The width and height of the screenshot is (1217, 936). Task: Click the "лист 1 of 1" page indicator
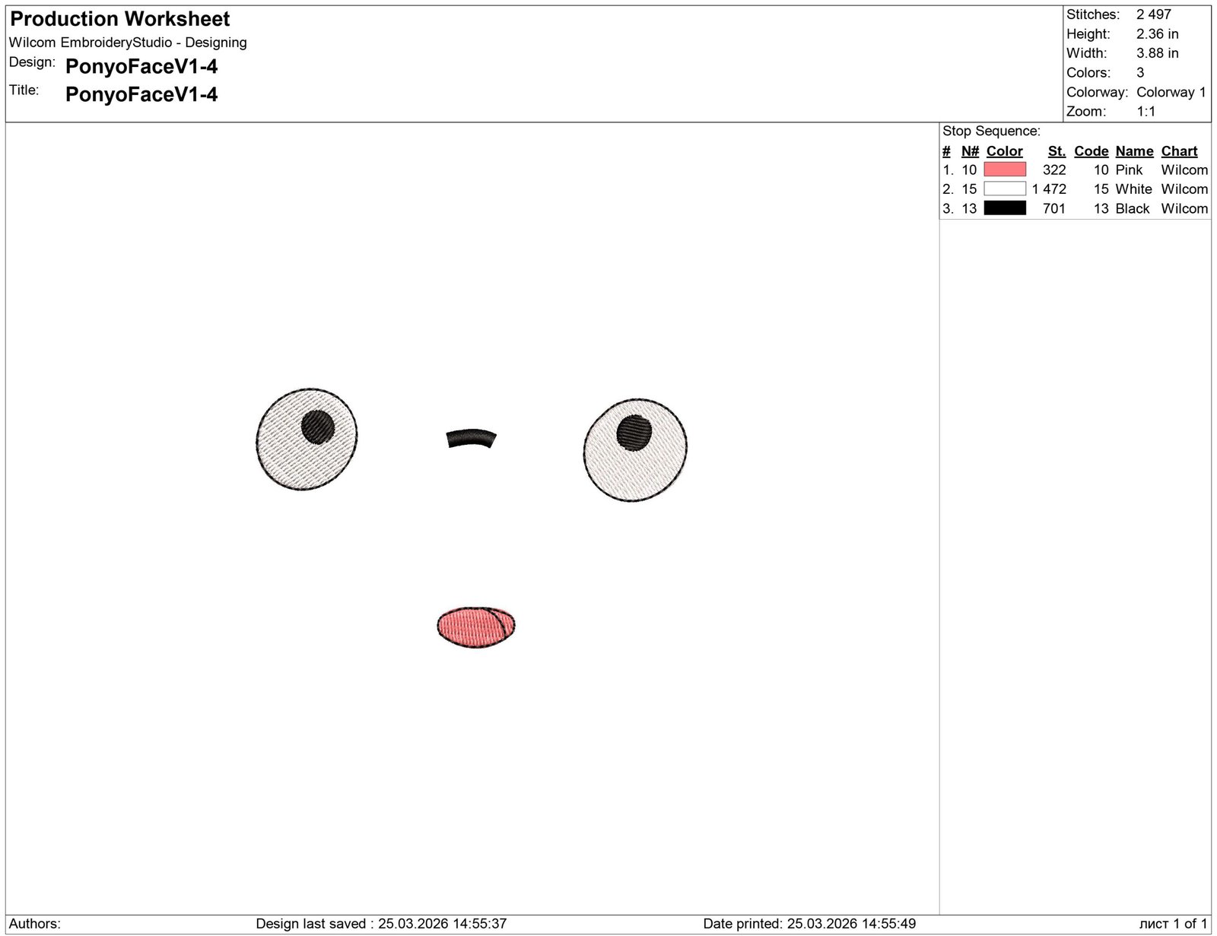tap(1173, 924)
